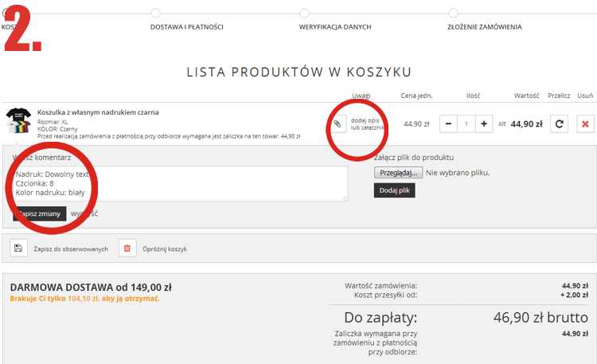The image size is (597, 364).
Task: Click the quantity input field
Action: (x=466, y=124)
